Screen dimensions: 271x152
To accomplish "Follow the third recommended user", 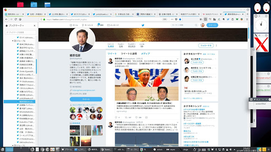I will click(x=197, y=80).
